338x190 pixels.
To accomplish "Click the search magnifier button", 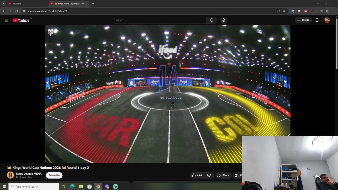I will click(x=212, y=20).
